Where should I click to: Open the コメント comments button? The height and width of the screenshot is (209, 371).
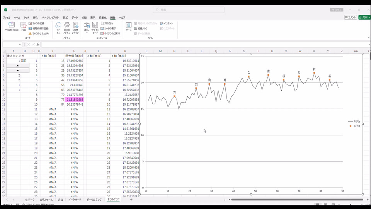(351, 17)
